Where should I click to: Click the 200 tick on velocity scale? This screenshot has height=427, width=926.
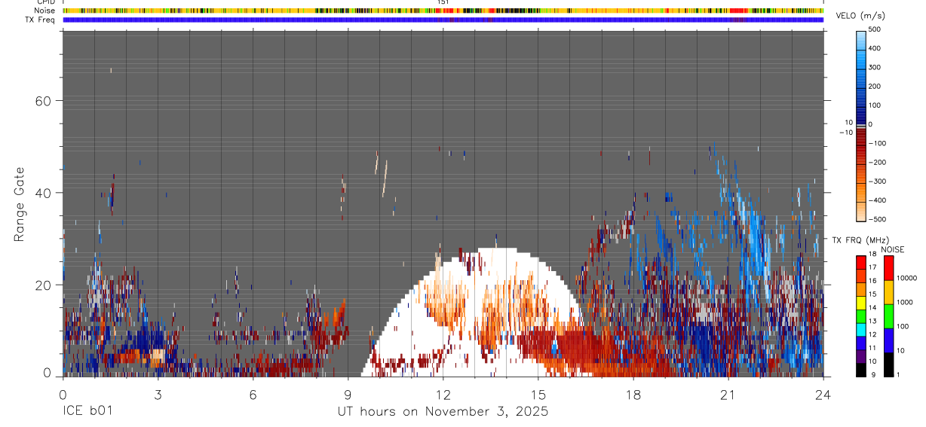[874, 86]
